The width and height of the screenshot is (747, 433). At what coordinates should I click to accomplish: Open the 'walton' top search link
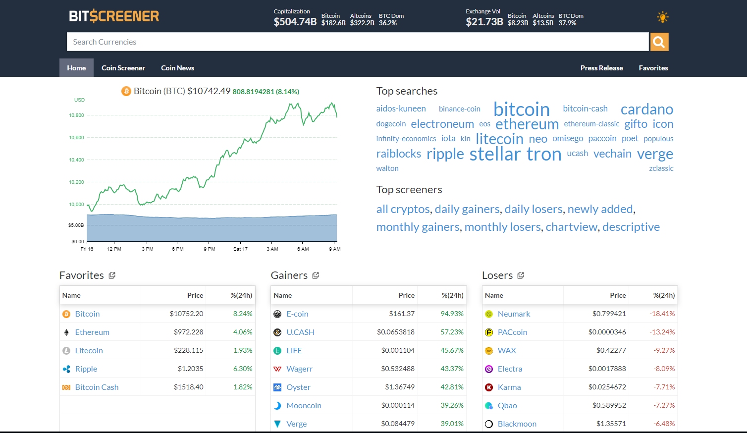(387, 168)
